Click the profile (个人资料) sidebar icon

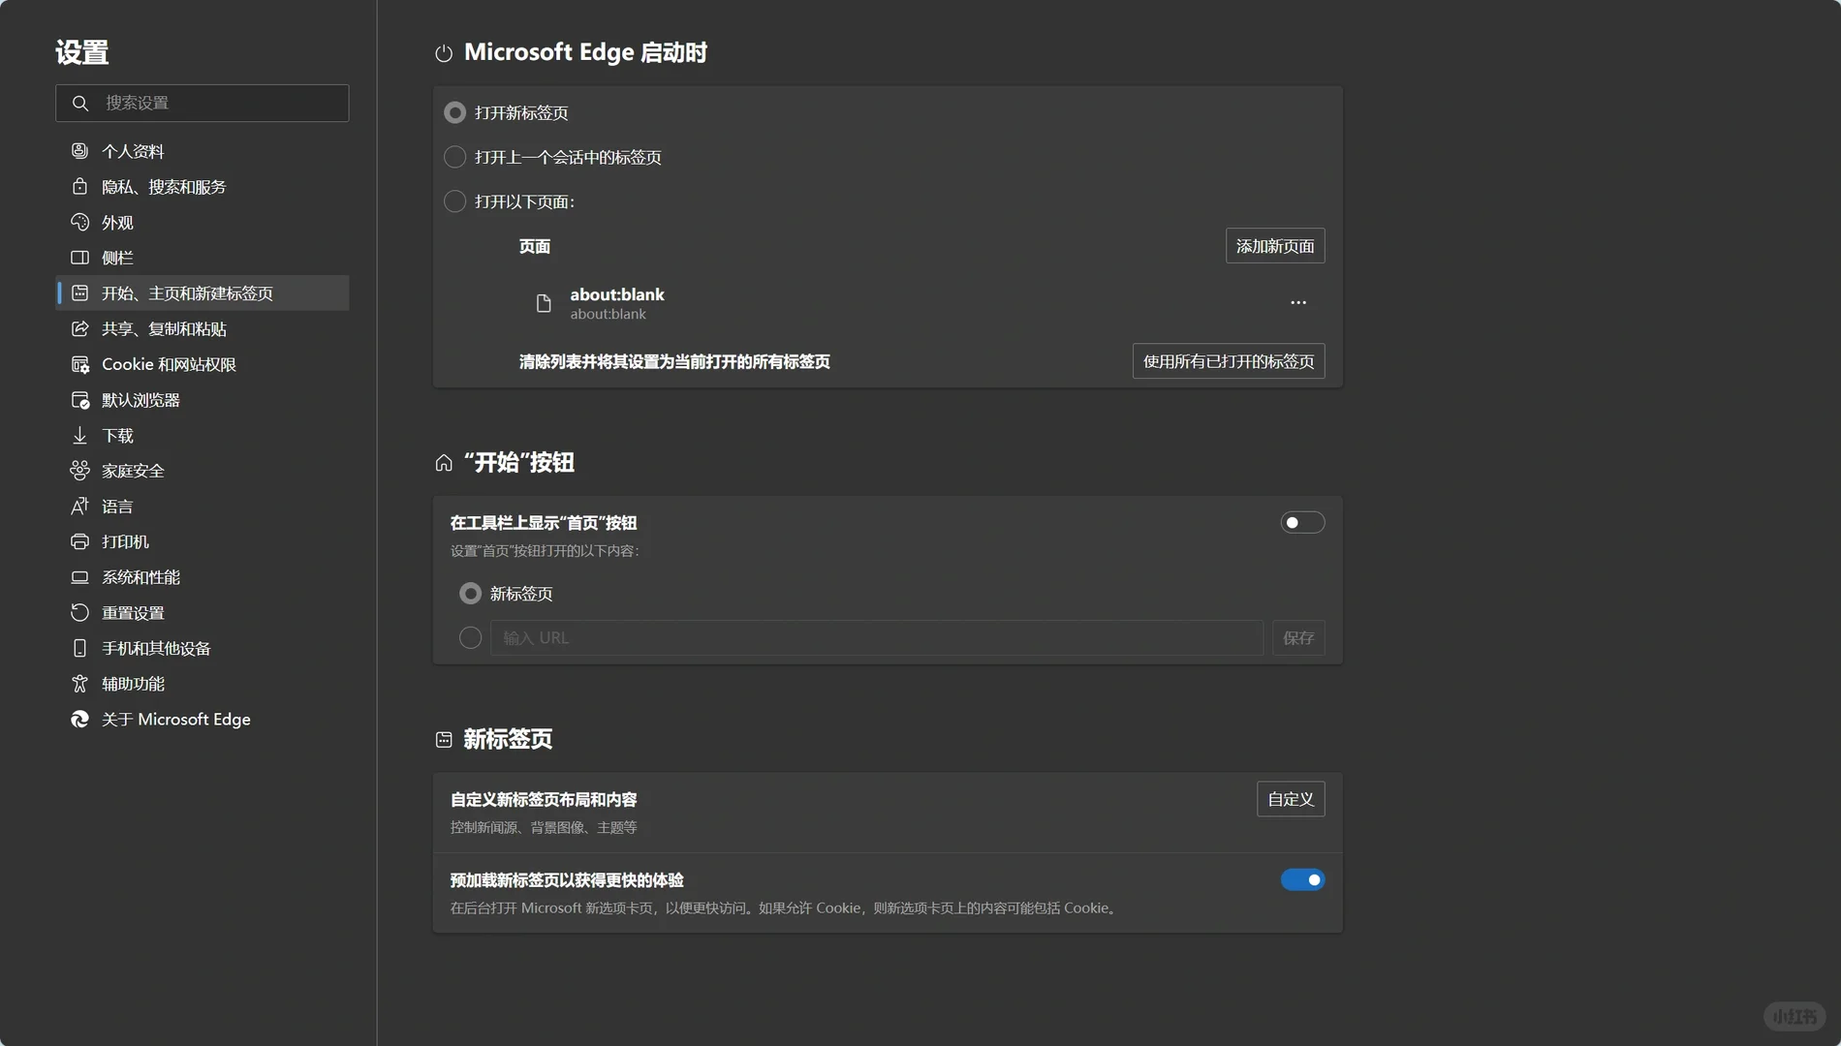point(79,151)
